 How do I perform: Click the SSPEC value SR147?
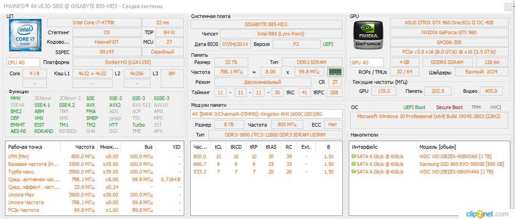point(107,52)
